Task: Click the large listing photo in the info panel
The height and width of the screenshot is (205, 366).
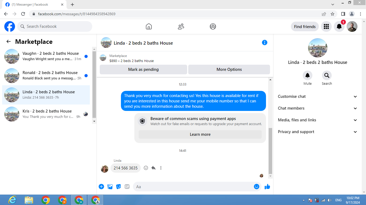Action: pos(318,48)
